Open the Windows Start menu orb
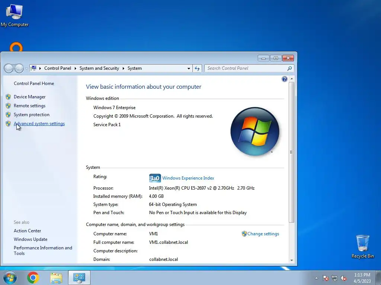 pos(10,278)
